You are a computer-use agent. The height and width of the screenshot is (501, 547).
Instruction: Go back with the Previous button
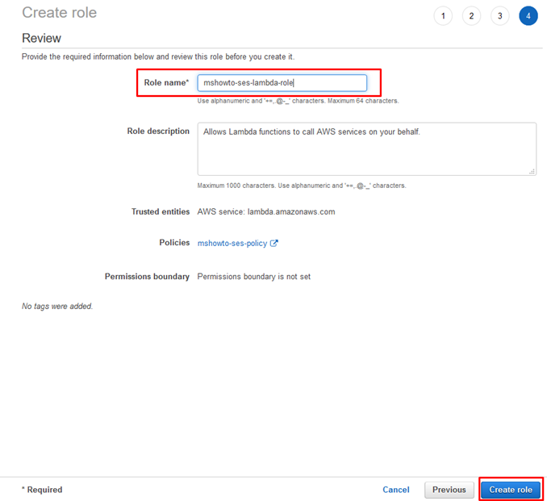click(x=449, y=490)
